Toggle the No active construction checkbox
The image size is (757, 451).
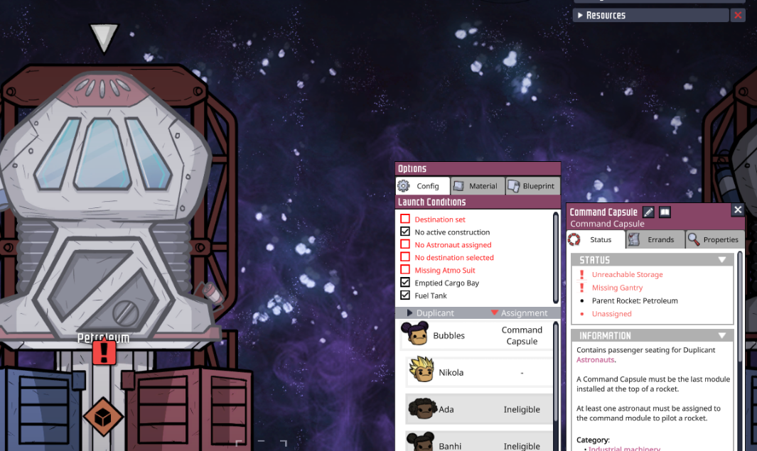coord(405,232)
